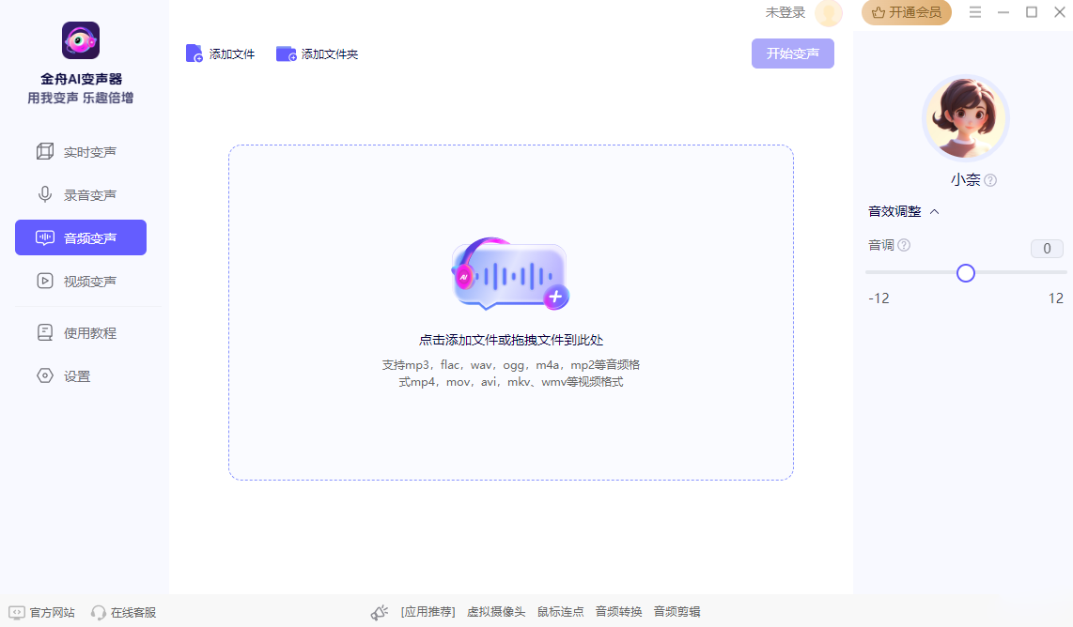Image resolution: width=1073 pixels, height=627 pixels.
Task: Click the pitch value input showing 0
Action: pyautogui.click(x=1046, y=248)
